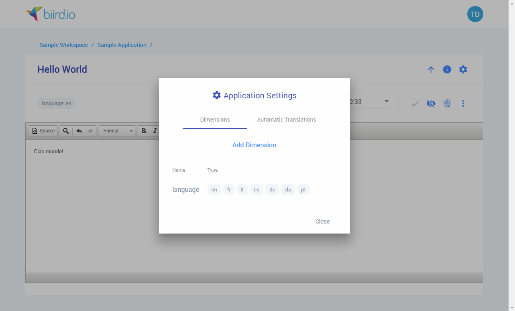This screenshot has height=311, width=515.
Task: Open the Format dropdown in the editor
Action: click(x=117, y=131)
